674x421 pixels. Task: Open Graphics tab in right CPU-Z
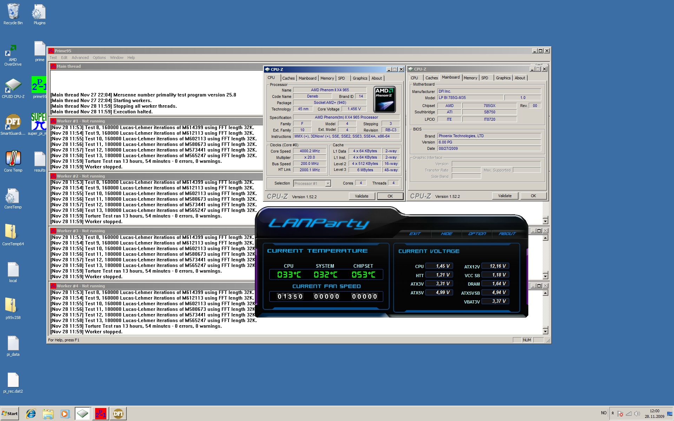coord(503,78)
